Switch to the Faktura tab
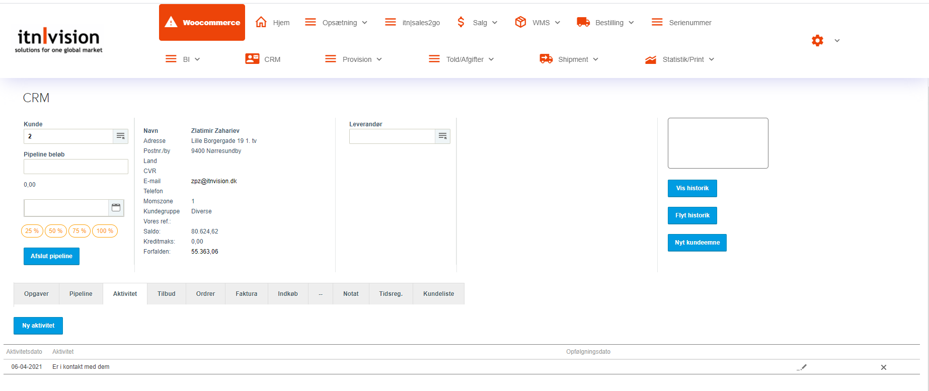Viewport: 929px width, 391px height. coord(247,294)
